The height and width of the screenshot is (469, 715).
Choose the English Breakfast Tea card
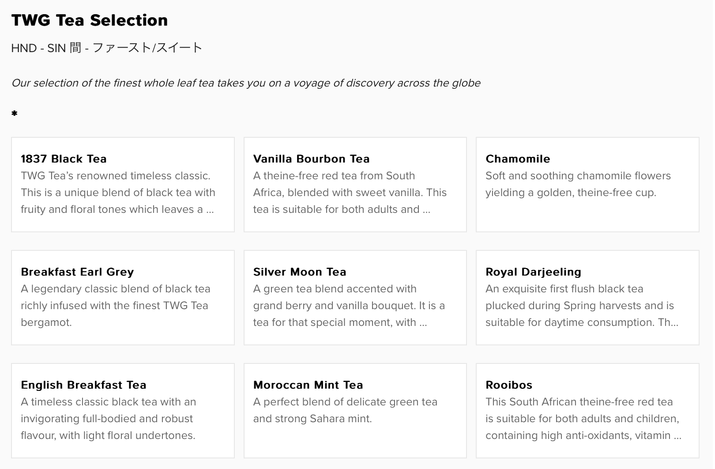(x=123, y=411)
